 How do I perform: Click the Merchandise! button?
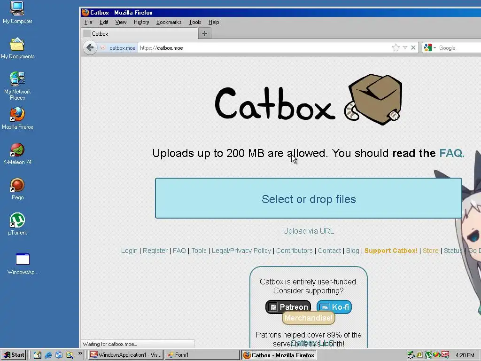click(x=308, y=318)
